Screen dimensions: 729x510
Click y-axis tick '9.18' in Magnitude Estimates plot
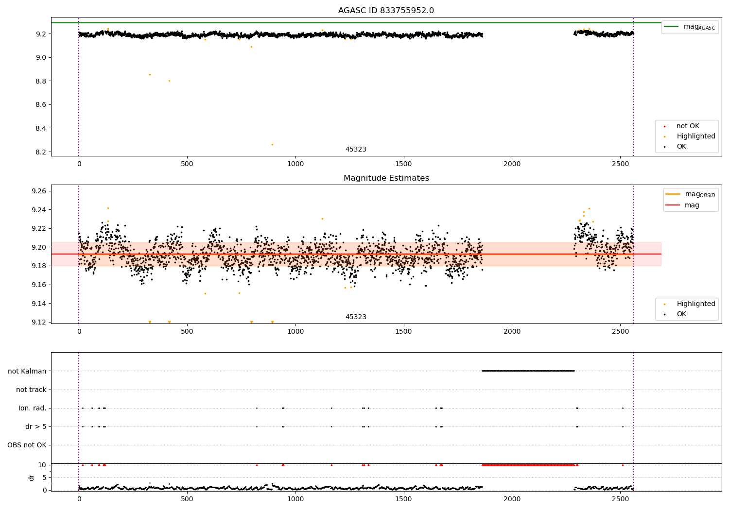[x=38, y=266]
